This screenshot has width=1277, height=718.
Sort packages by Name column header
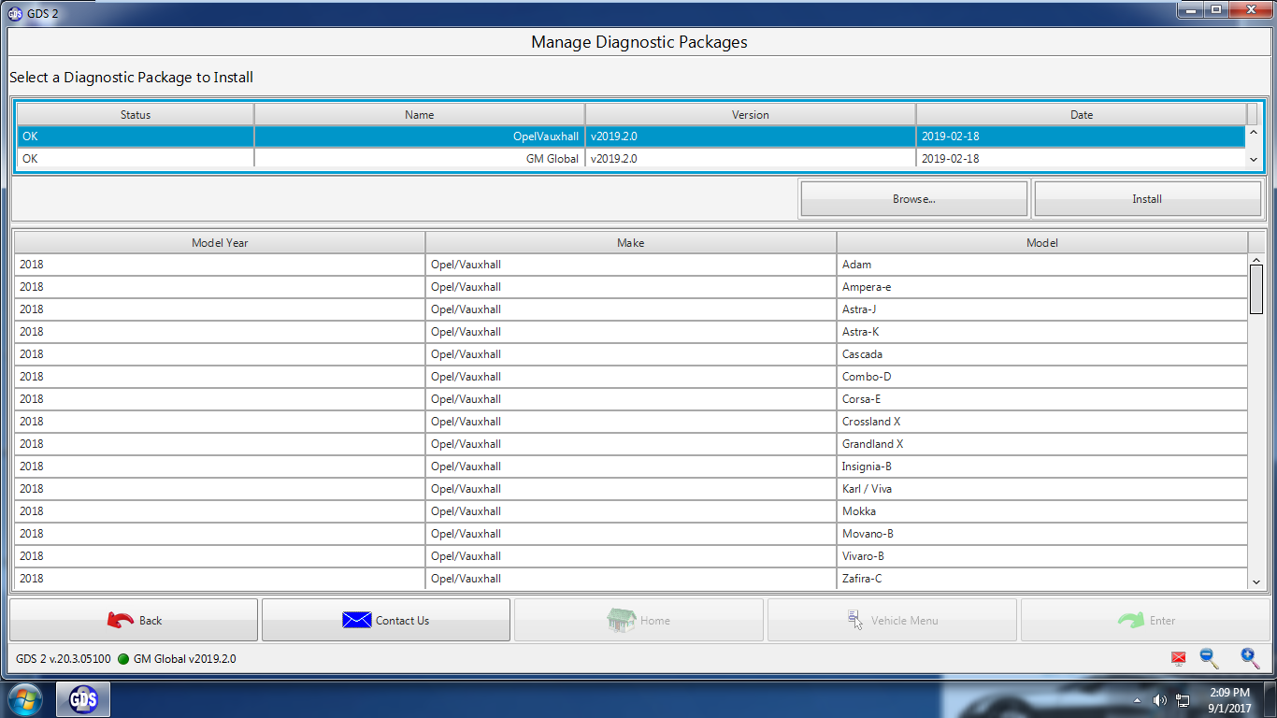[420, 115]
